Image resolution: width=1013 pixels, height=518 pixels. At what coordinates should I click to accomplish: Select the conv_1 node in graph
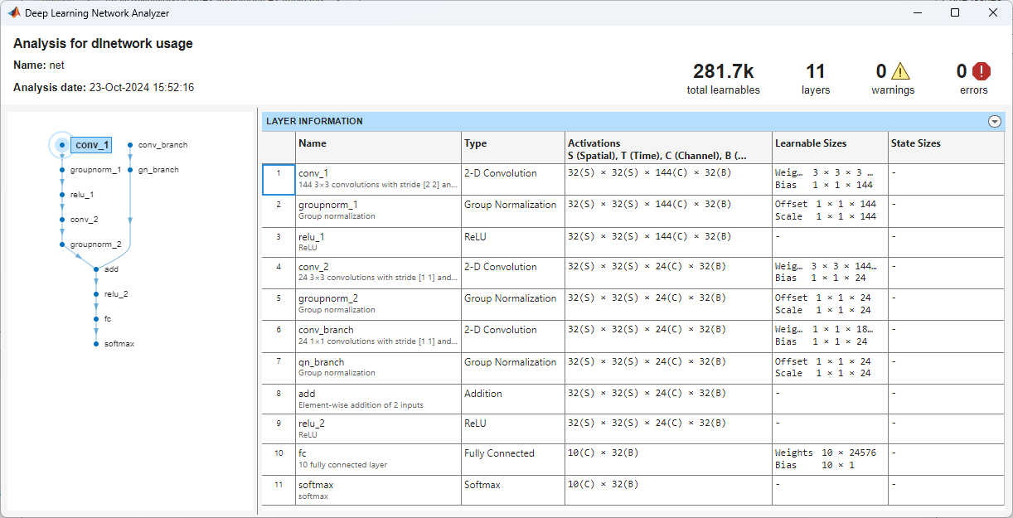(x=91, y=145)
